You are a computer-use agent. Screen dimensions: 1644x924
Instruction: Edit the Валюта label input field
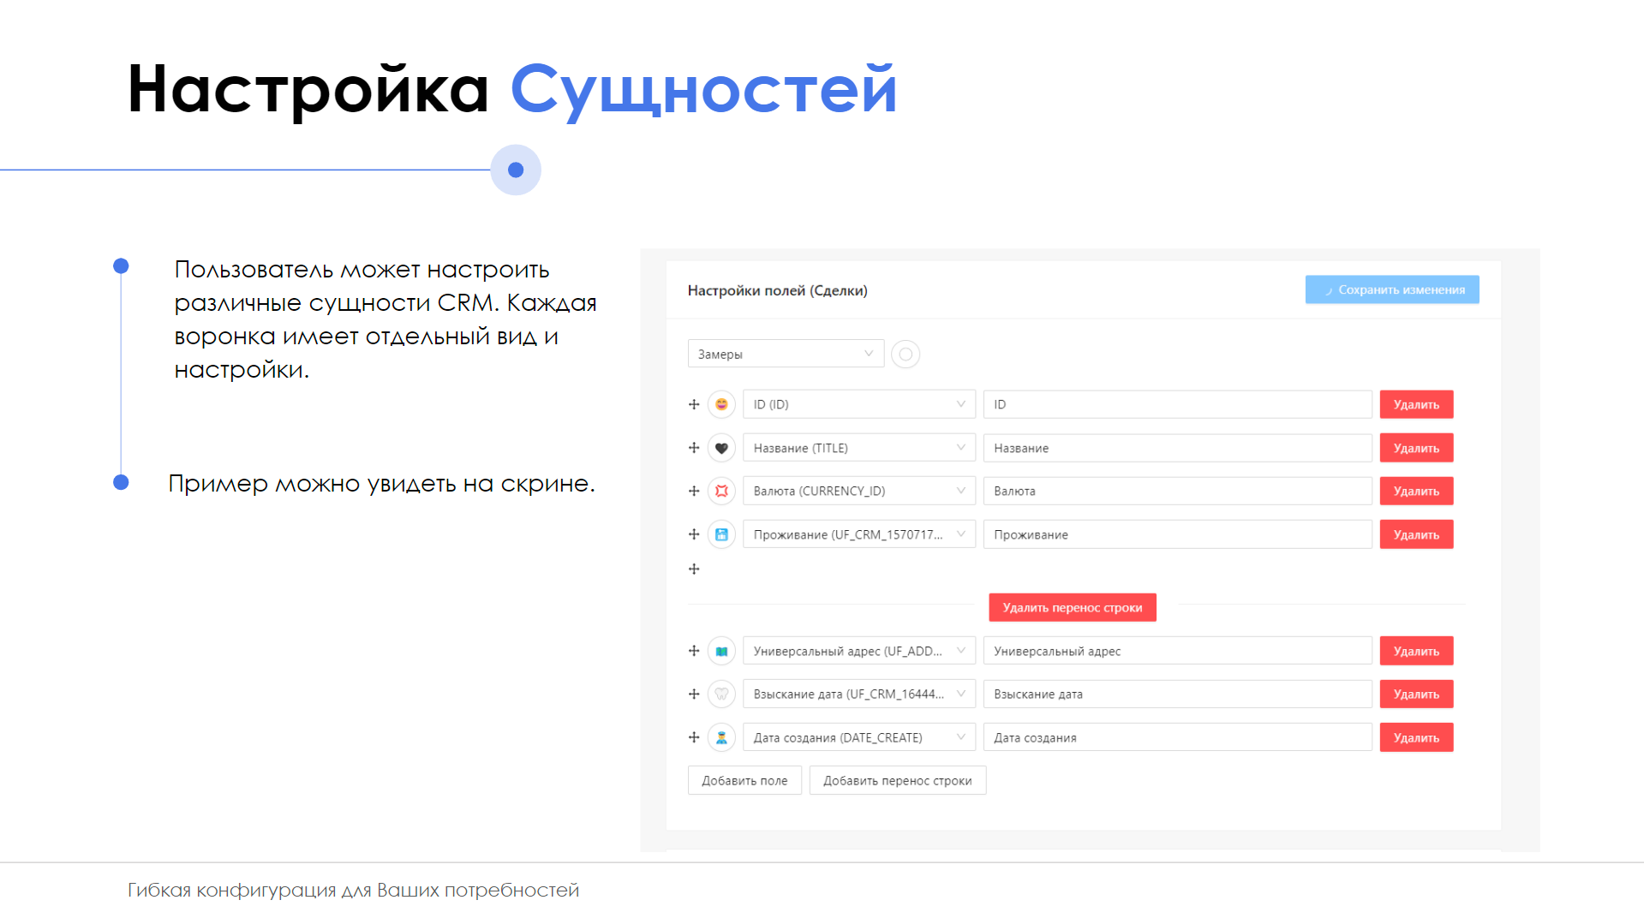tap(1178, 491)
